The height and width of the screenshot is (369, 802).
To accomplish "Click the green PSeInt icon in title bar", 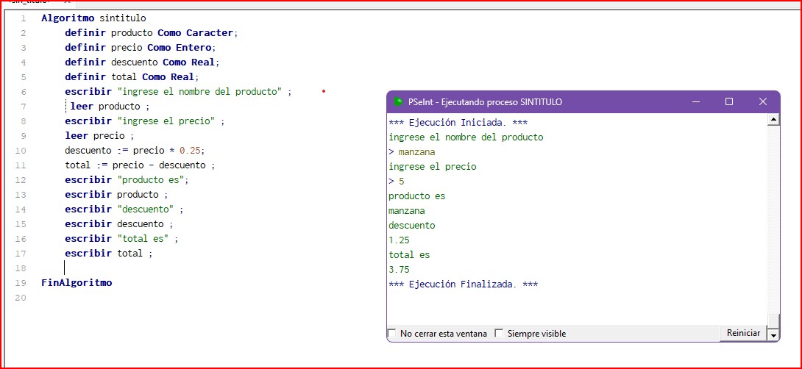I will [397, 102].
